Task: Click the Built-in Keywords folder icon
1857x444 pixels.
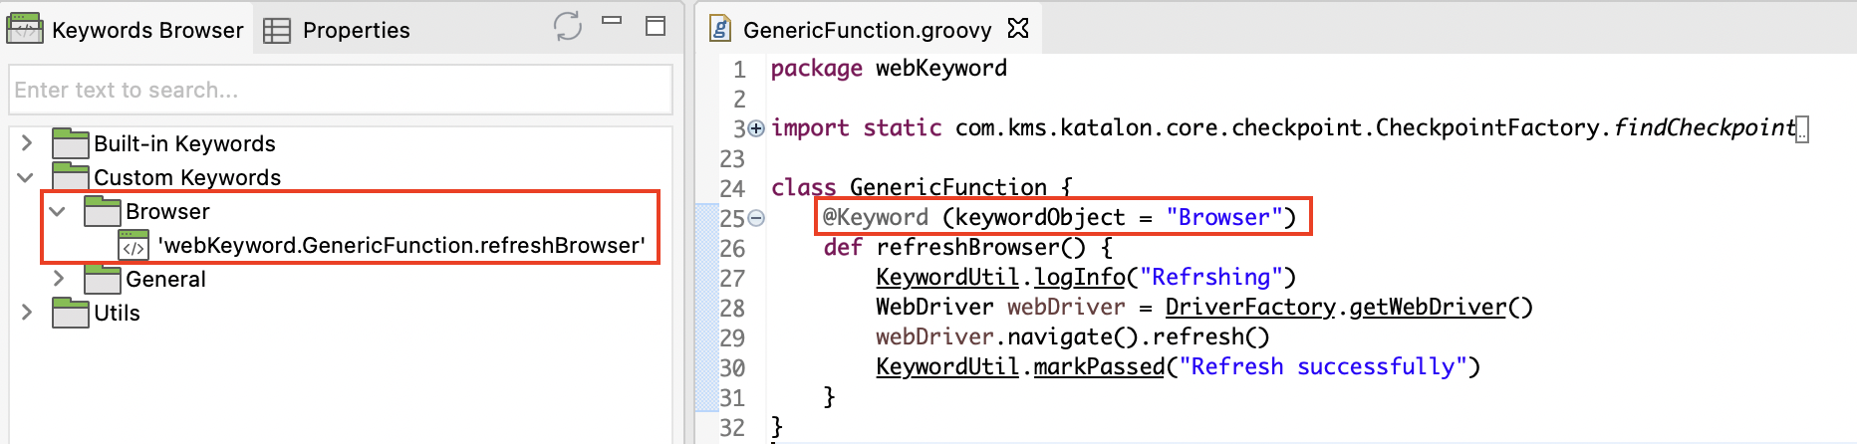Action: pyautogui.click(x=70, y=143)
